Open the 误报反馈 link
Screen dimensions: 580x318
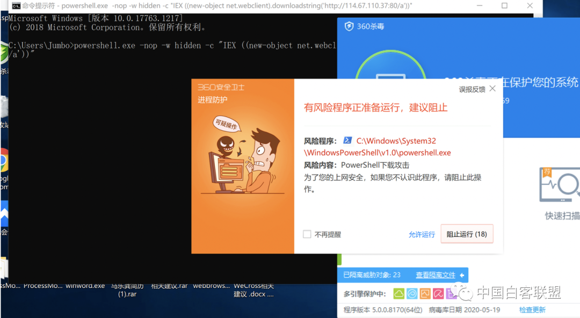coord(472,89)
